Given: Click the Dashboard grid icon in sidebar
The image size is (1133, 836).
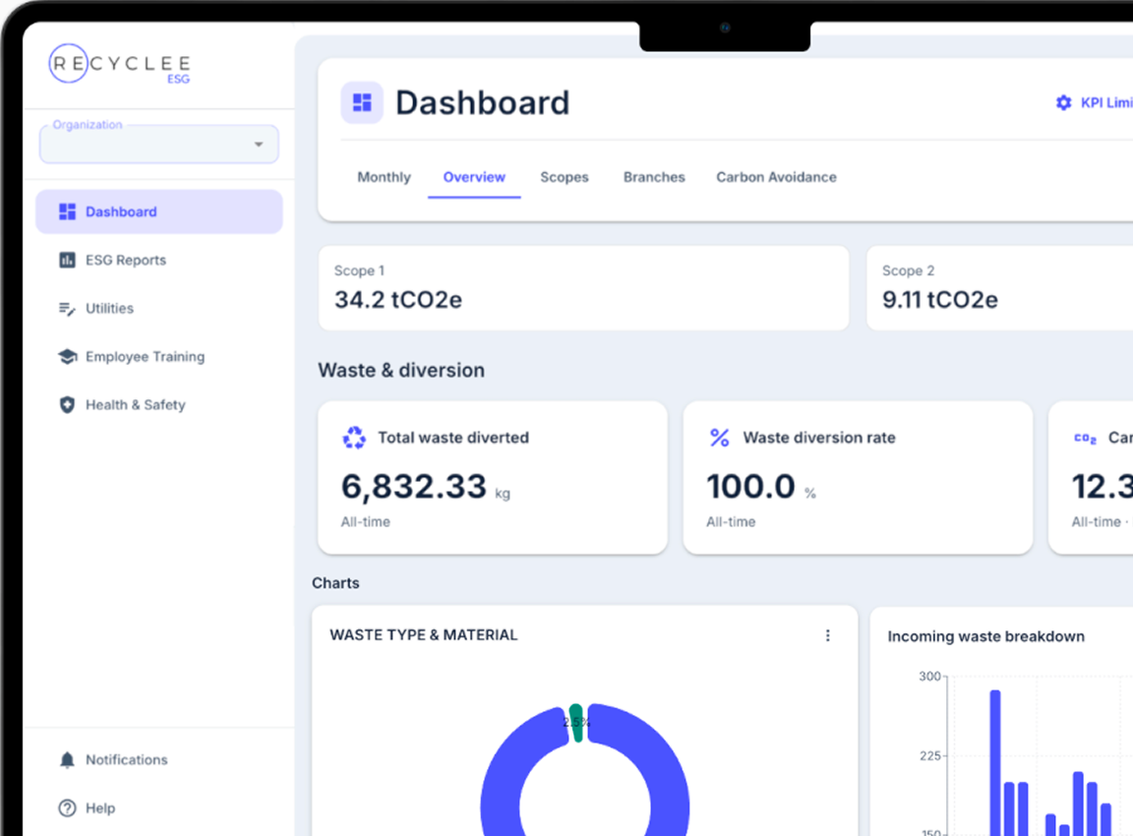Looking at the screenshot, I should tap(67, 211).
